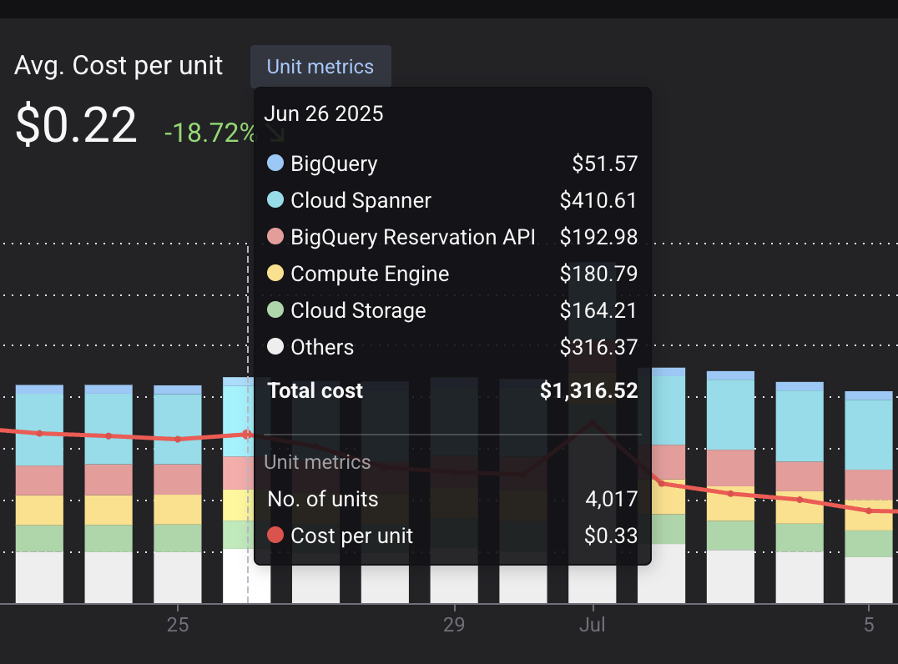898x664 pixels.
Task: Click the BigQuery Reservation API $192.98 amount
Action: tap(598, 237)
